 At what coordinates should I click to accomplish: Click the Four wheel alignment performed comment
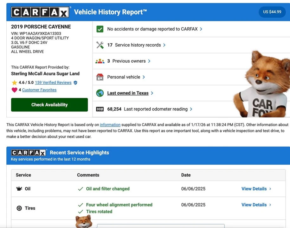coord(119,205)
